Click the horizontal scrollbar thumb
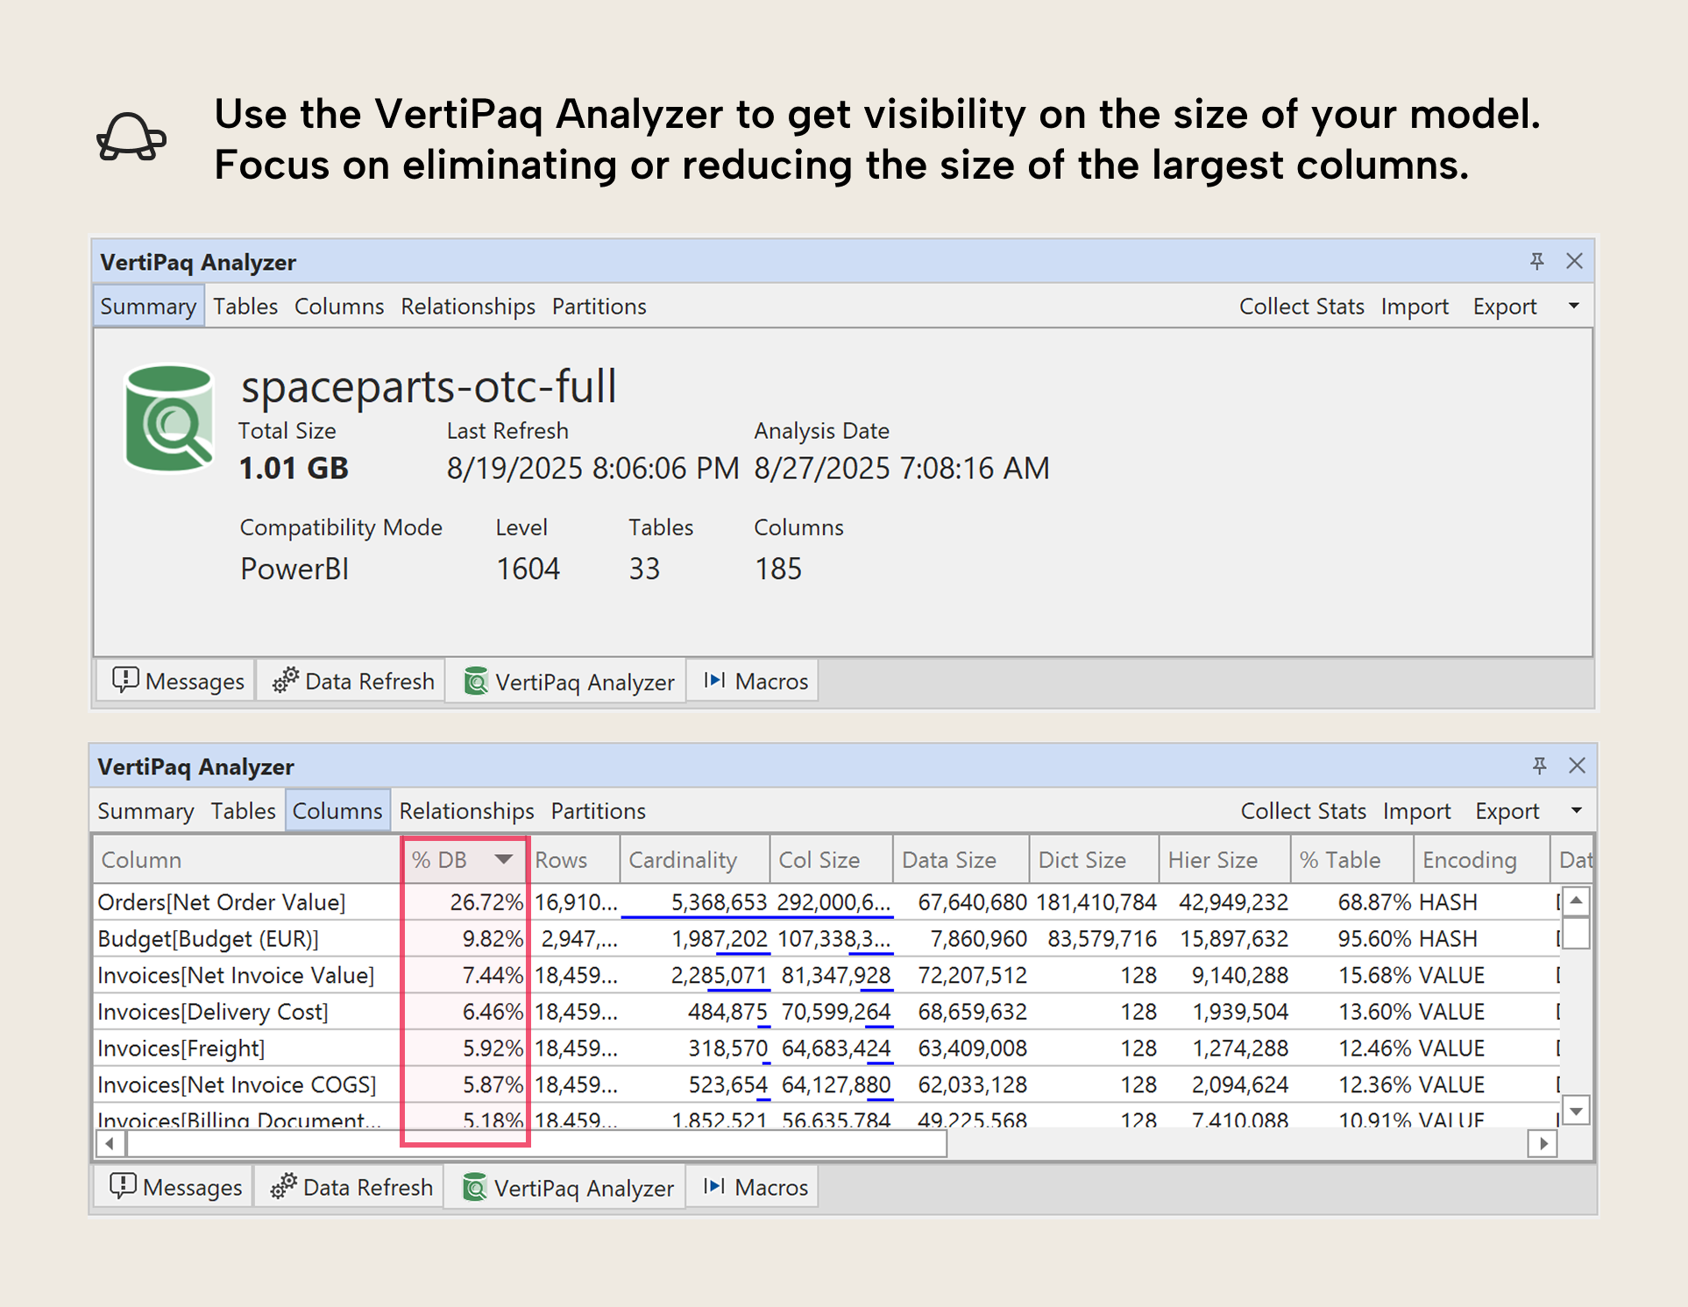Viewport: 1688px width, 1307px height. coord(536,1143)
